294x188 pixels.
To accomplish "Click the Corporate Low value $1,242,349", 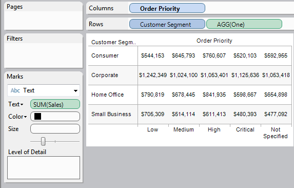I will point(153,75).
